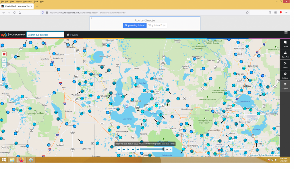Image resolution: width=294 pixels, height=169 pixels.
Task: Expand the 1x playback speed dropdown
Action: 168,149
